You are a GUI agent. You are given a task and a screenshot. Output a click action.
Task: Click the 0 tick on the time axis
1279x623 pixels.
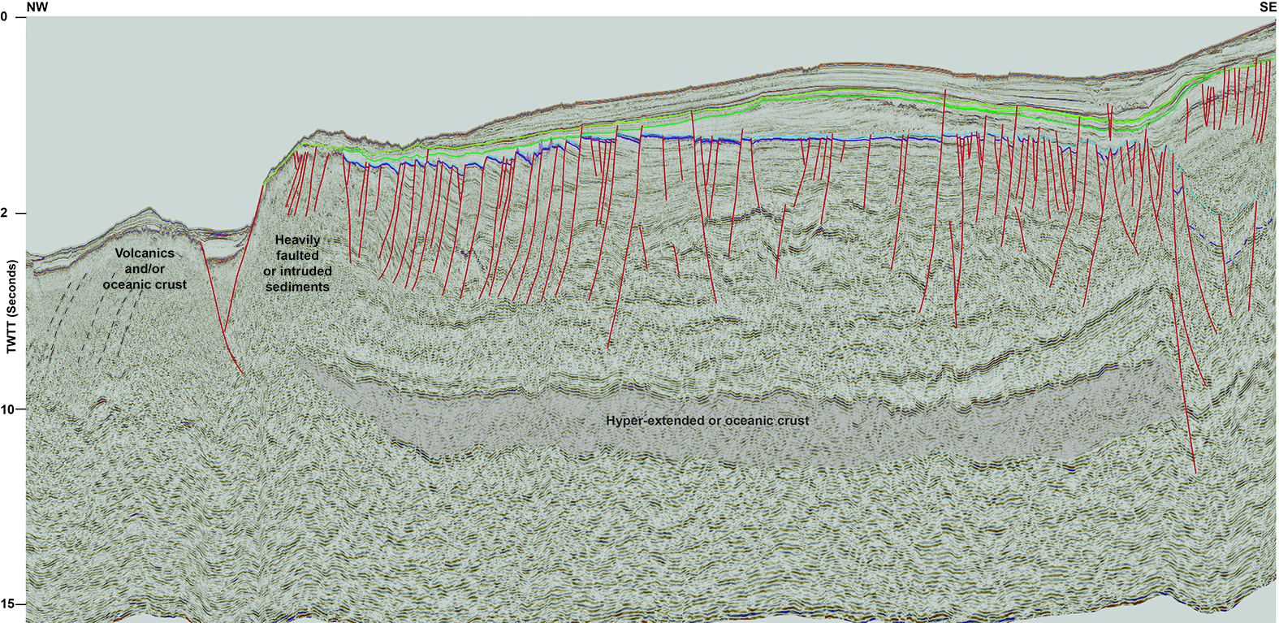click(x=6, y=17)
